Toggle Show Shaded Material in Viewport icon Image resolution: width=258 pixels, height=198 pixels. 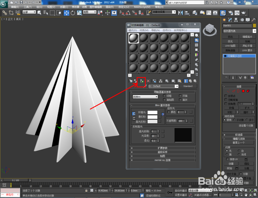click(x=179, y=81)
